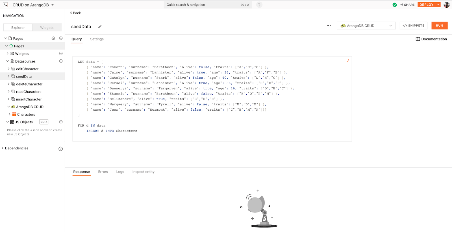Go Back to previous screen
Screen dimensions: 452x232
[75, 13]
